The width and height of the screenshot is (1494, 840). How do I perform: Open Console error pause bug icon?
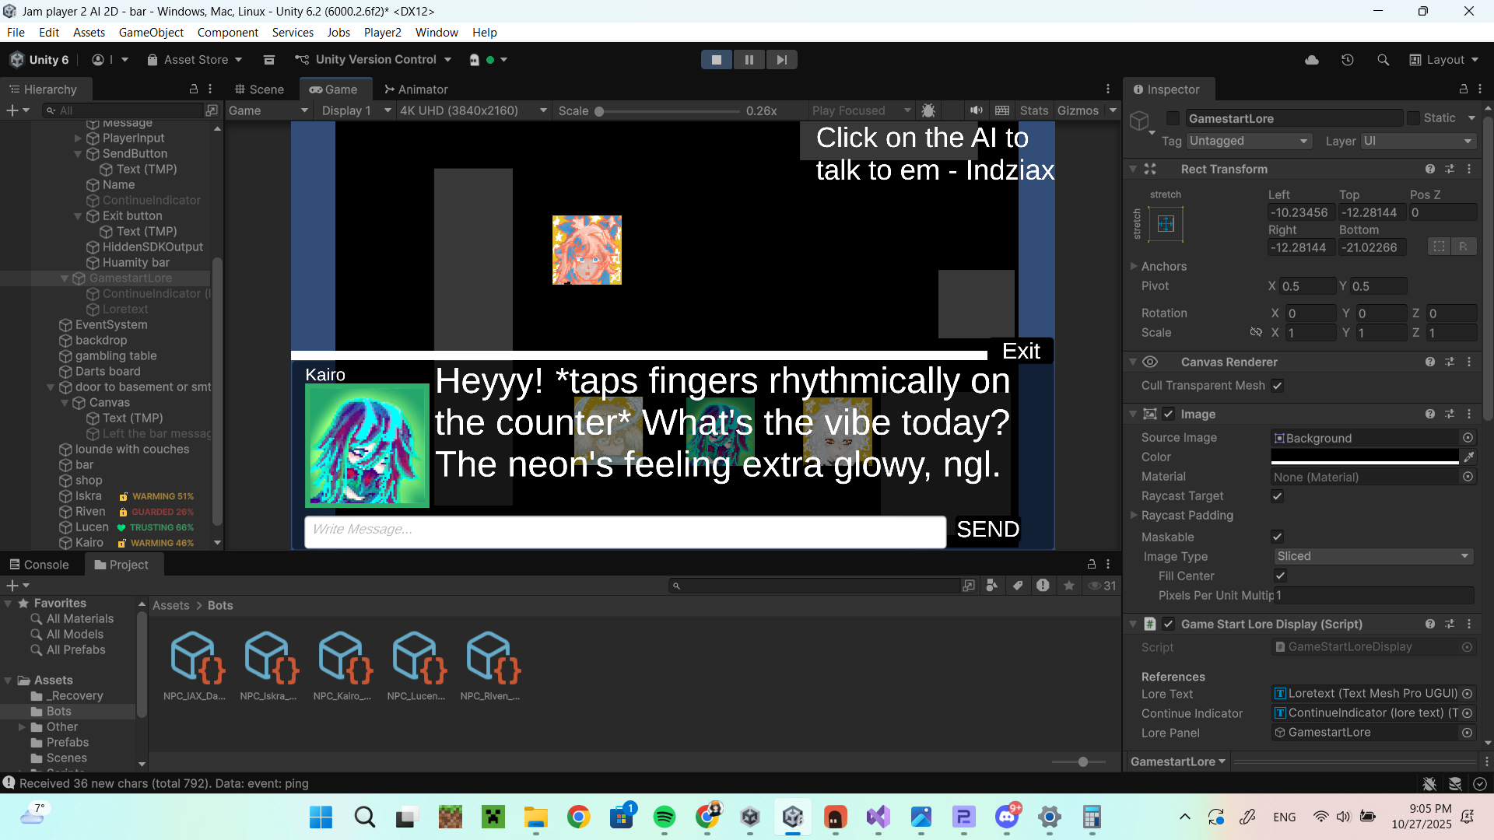[x=928, y=110]
